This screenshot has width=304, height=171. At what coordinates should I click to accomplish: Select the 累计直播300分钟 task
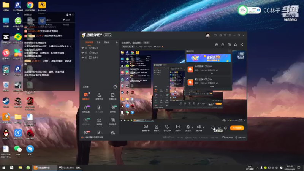208,82
